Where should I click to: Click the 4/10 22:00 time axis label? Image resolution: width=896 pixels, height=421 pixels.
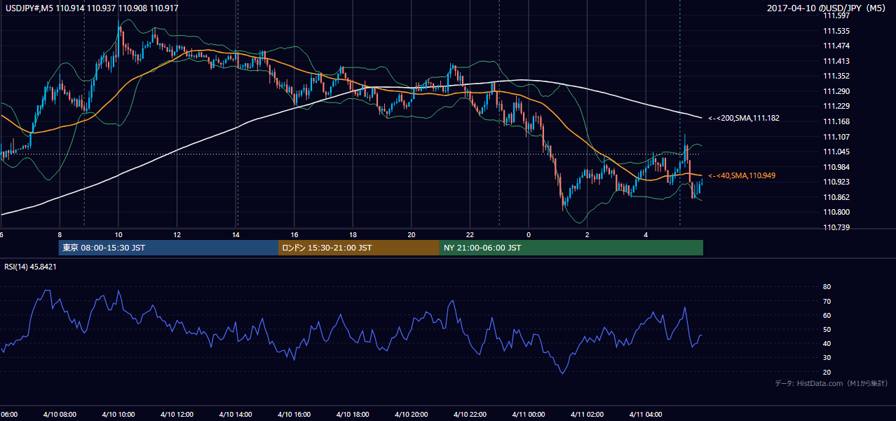[470, 415]
